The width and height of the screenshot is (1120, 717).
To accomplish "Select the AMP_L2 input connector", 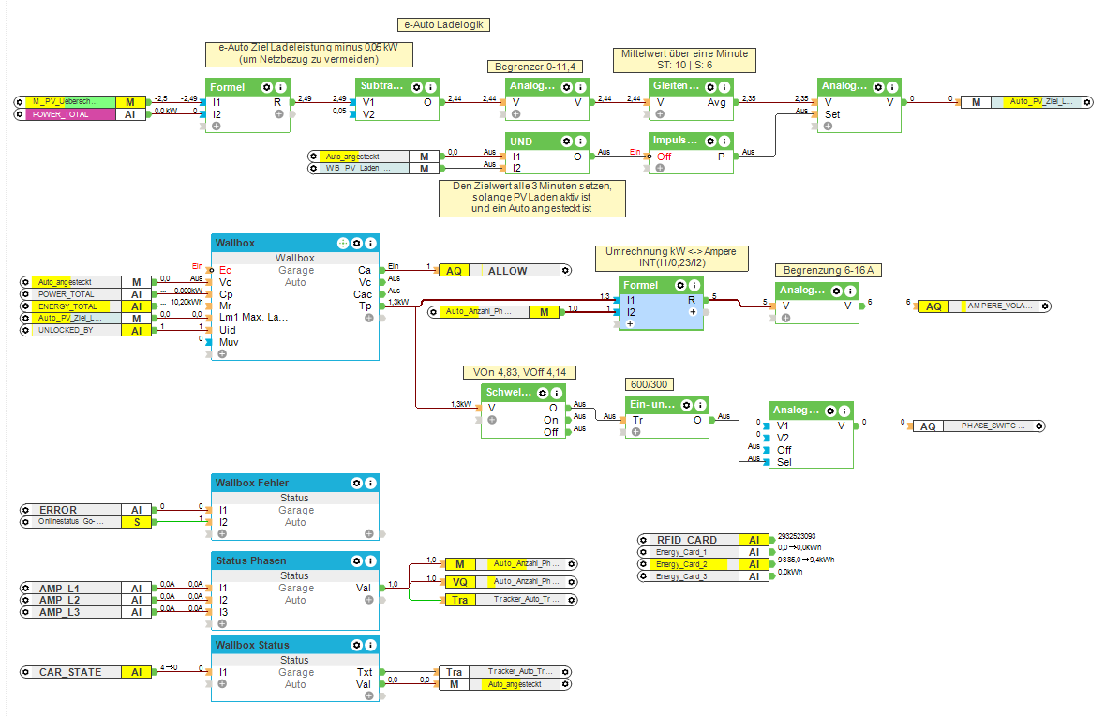I will click(x=85, y=601).
